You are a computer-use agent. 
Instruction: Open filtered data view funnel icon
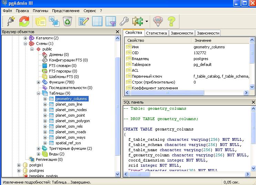tap(111, 21)
